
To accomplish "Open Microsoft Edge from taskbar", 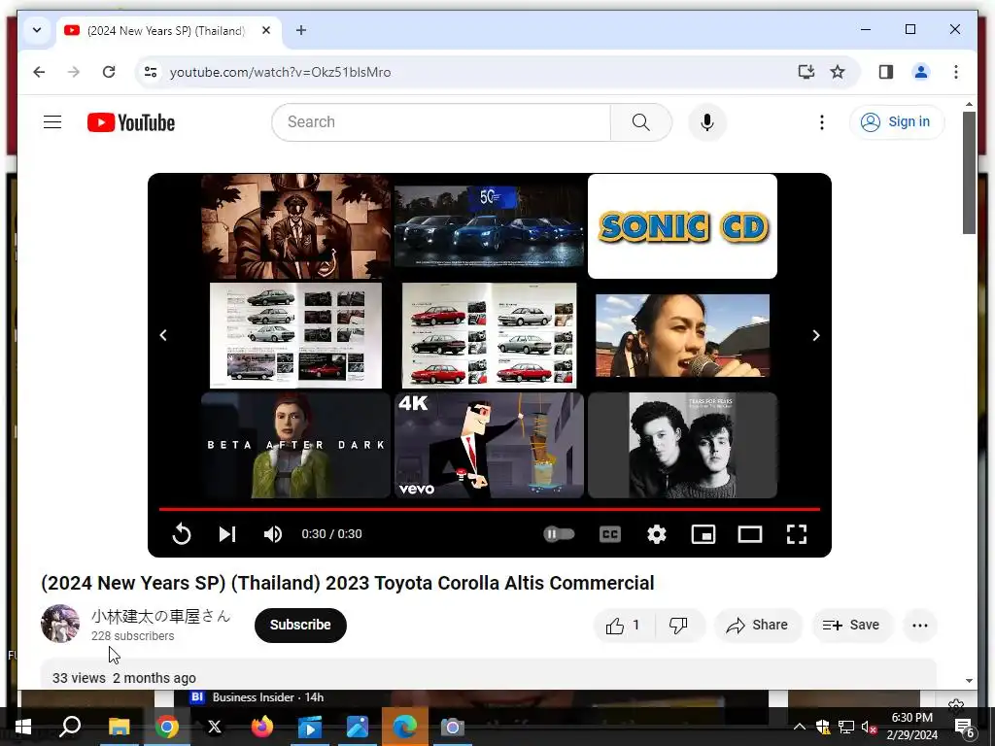I will click(x=404, y=727).
